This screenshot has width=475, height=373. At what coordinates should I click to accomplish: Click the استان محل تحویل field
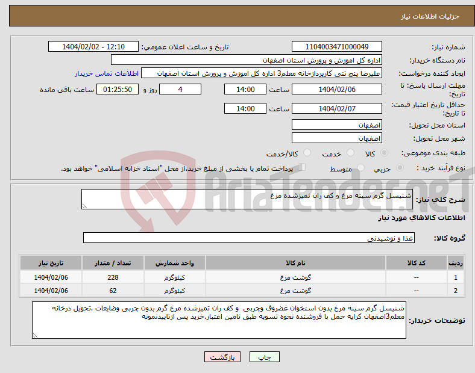[336, 125]
